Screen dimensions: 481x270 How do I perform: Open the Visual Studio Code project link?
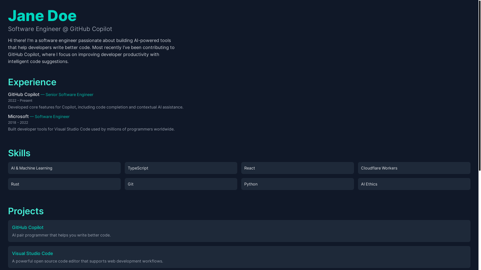(x=33, y=253)
